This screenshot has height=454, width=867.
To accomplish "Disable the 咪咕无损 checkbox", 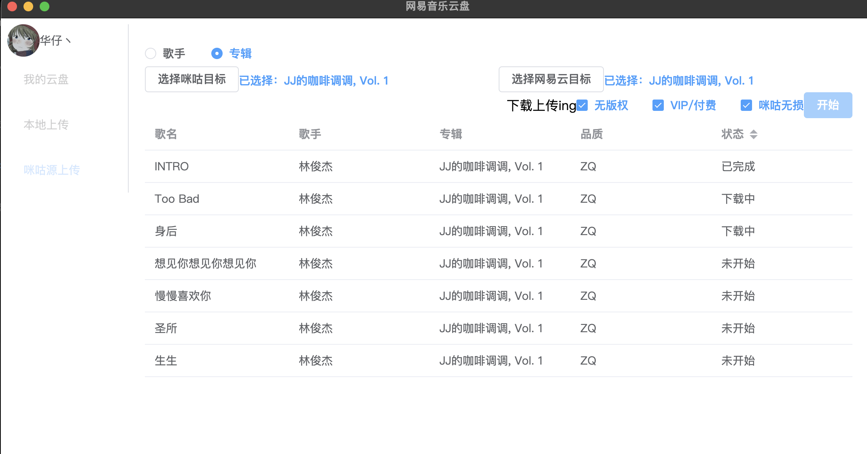I will (x=746, y=105).
